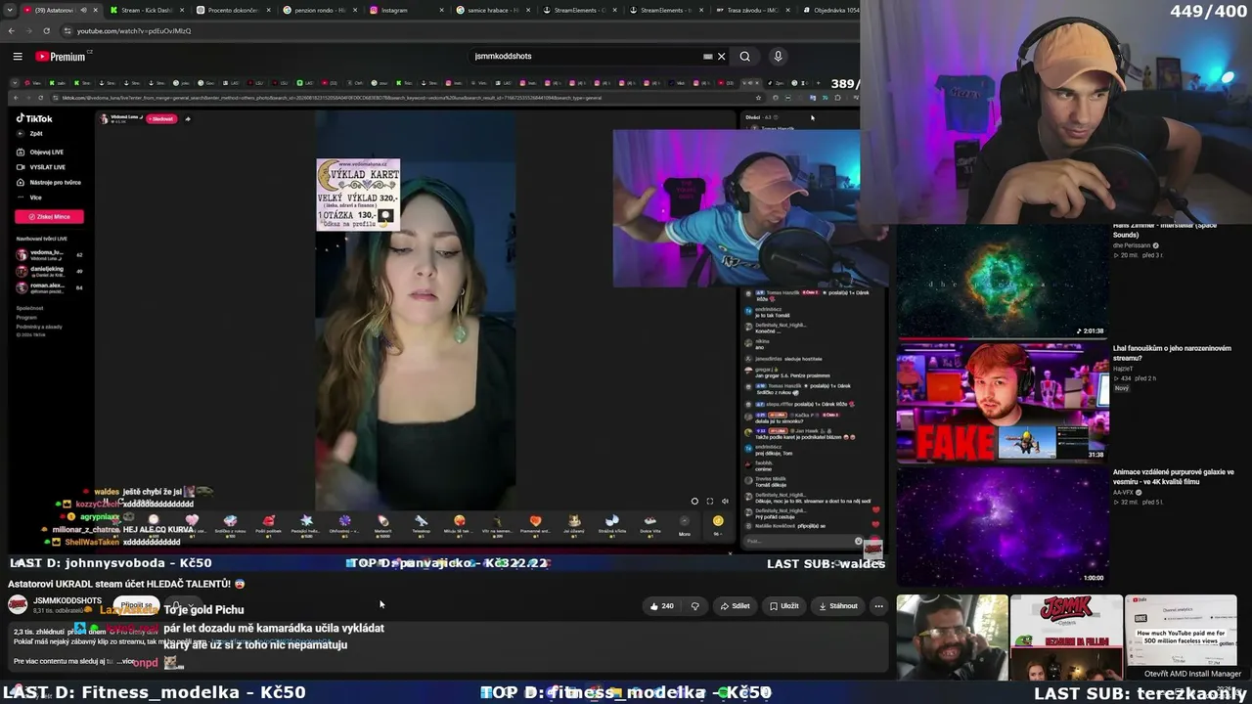Expand the Více item in TikTok sidebar

click(30, 198)
